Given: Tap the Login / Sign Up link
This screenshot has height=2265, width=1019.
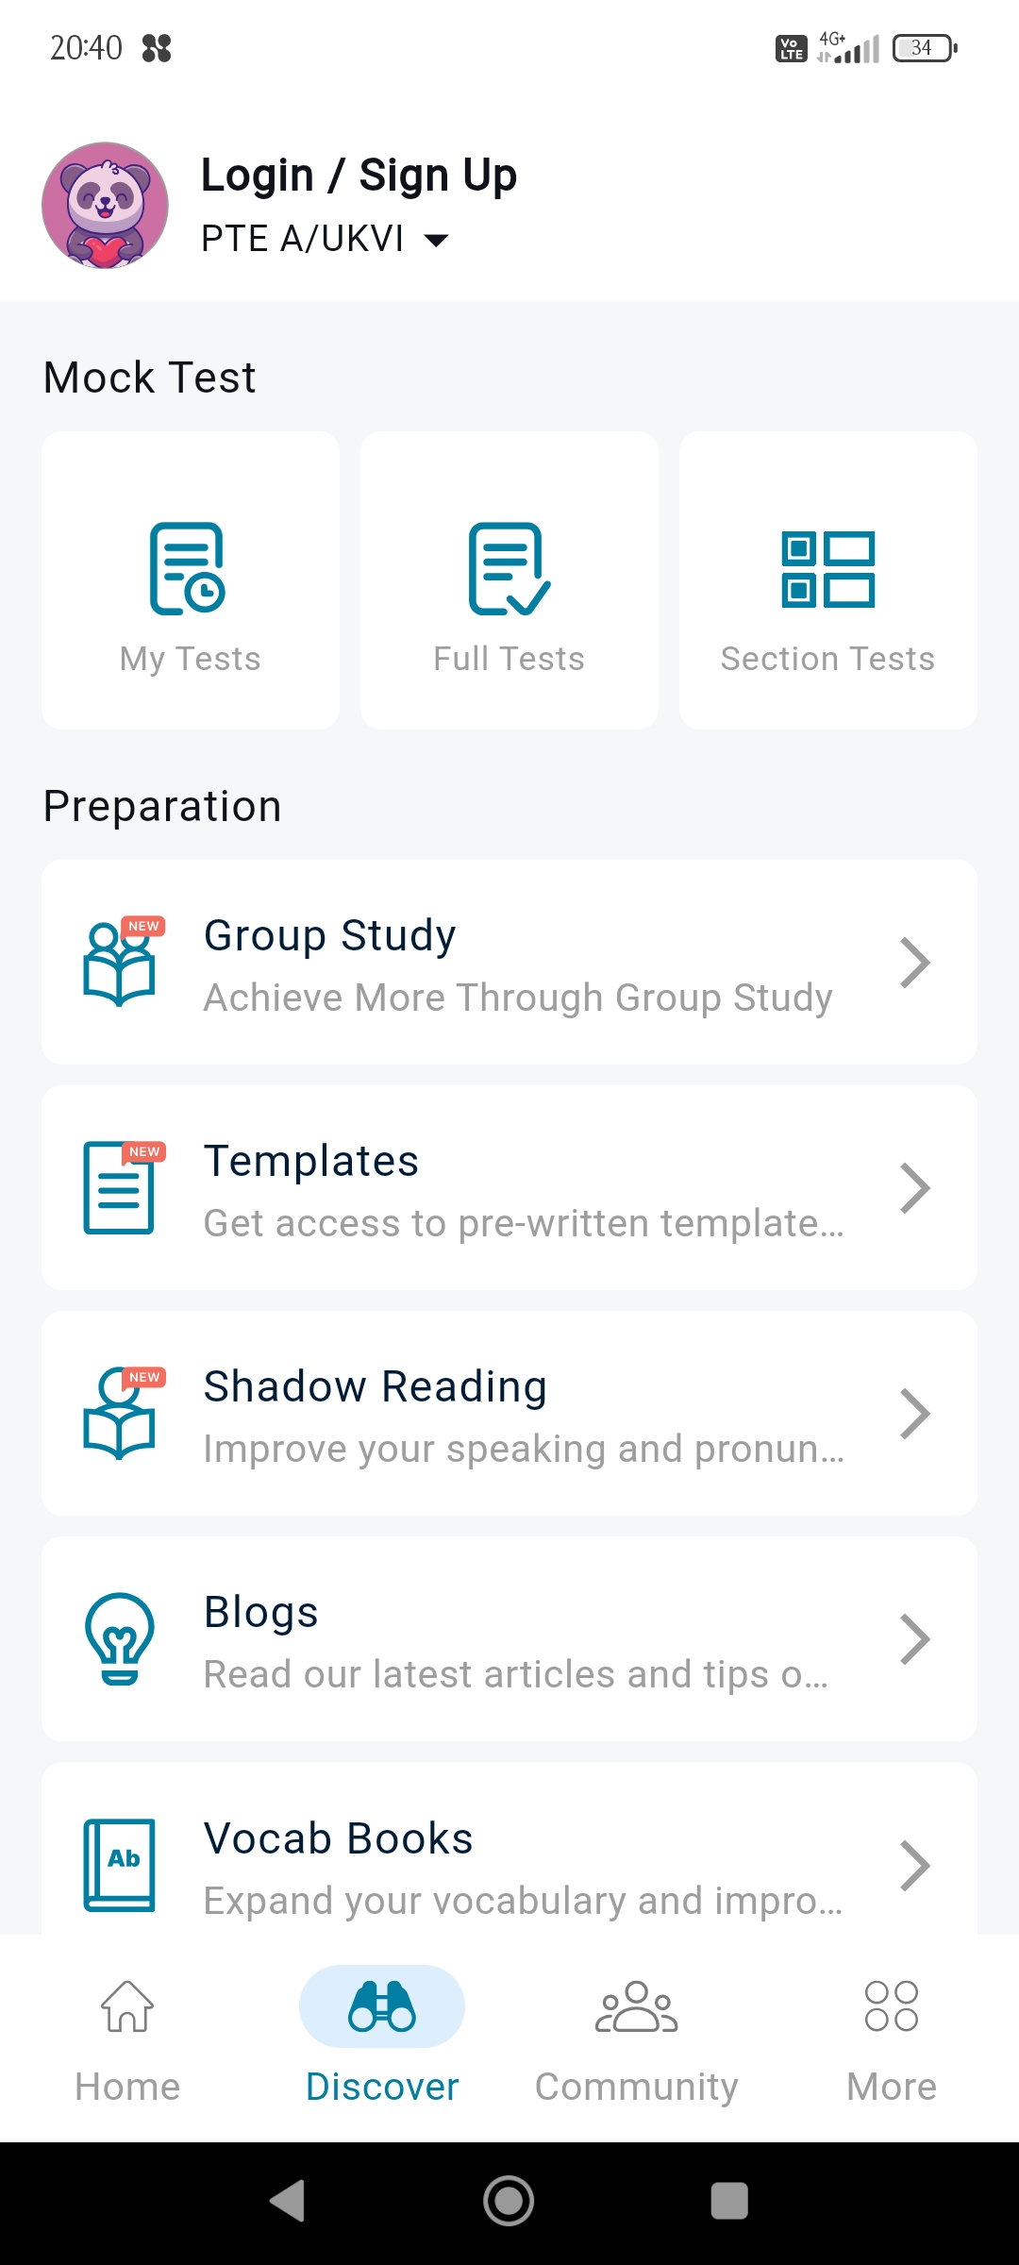Looking at the screenshot, I should tap(359, 176).
